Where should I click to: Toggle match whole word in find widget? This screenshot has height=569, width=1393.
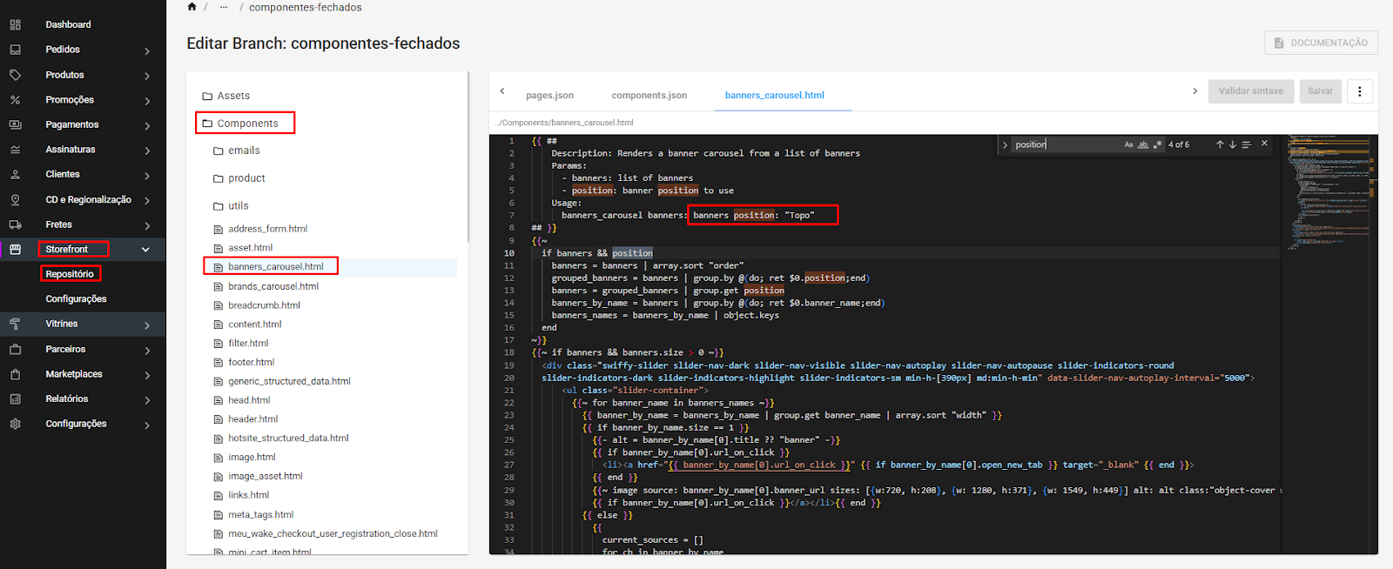point(1143,144)
